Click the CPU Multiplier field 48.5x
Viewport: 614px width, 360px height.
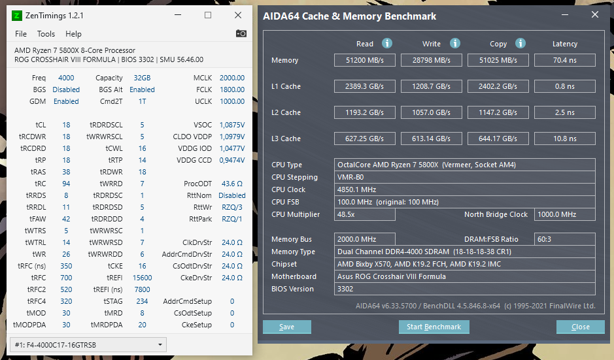pos(365,214)
